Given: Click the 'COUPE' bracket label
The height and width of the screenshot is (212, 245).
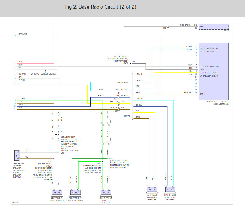Looking at the screenshot, I should tap(127, 116).
